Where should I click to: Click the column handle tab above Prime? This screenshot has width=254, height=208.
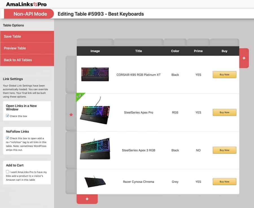(198, 42)
